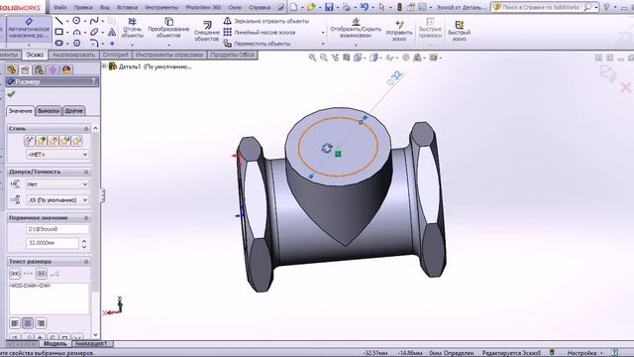
Task: Switch to Значение tab
Action: (x=21, y=110)
